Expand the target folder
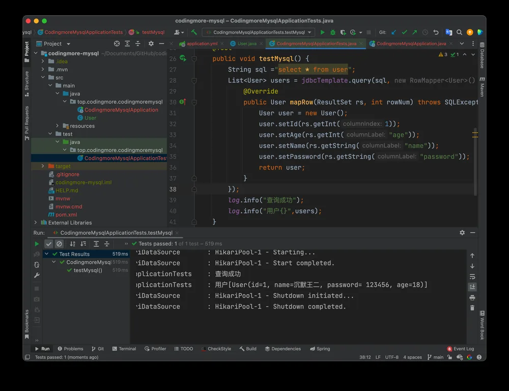Image resolution: width=509 pixels, height=391 pixels. (43, 166)
